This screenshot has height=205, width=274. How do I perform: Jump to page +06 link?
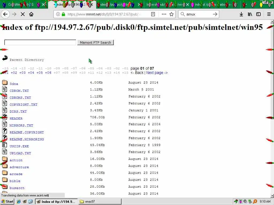tap(48, 73)
